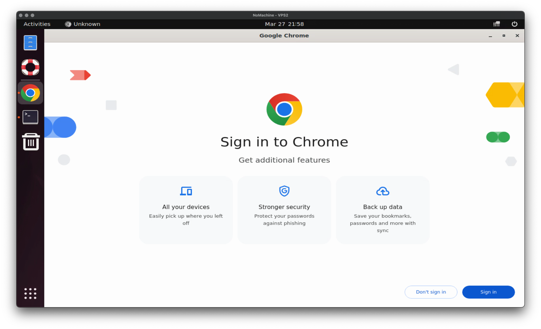Screen dimensions: 541x329
Task: Click text Protect your passwords against phishing
Action: 284,220
